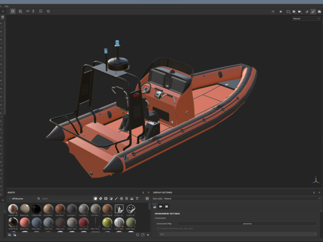The image size is (323, 242).
Task: Click the Assets search field
Action: [x=65, y=198]
